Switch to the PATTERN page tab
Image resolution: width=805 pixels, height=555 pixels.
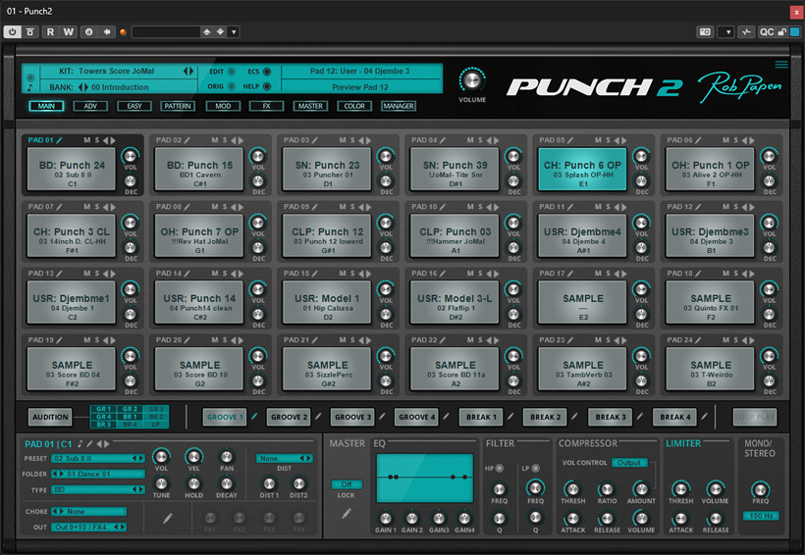coord(178,106)
